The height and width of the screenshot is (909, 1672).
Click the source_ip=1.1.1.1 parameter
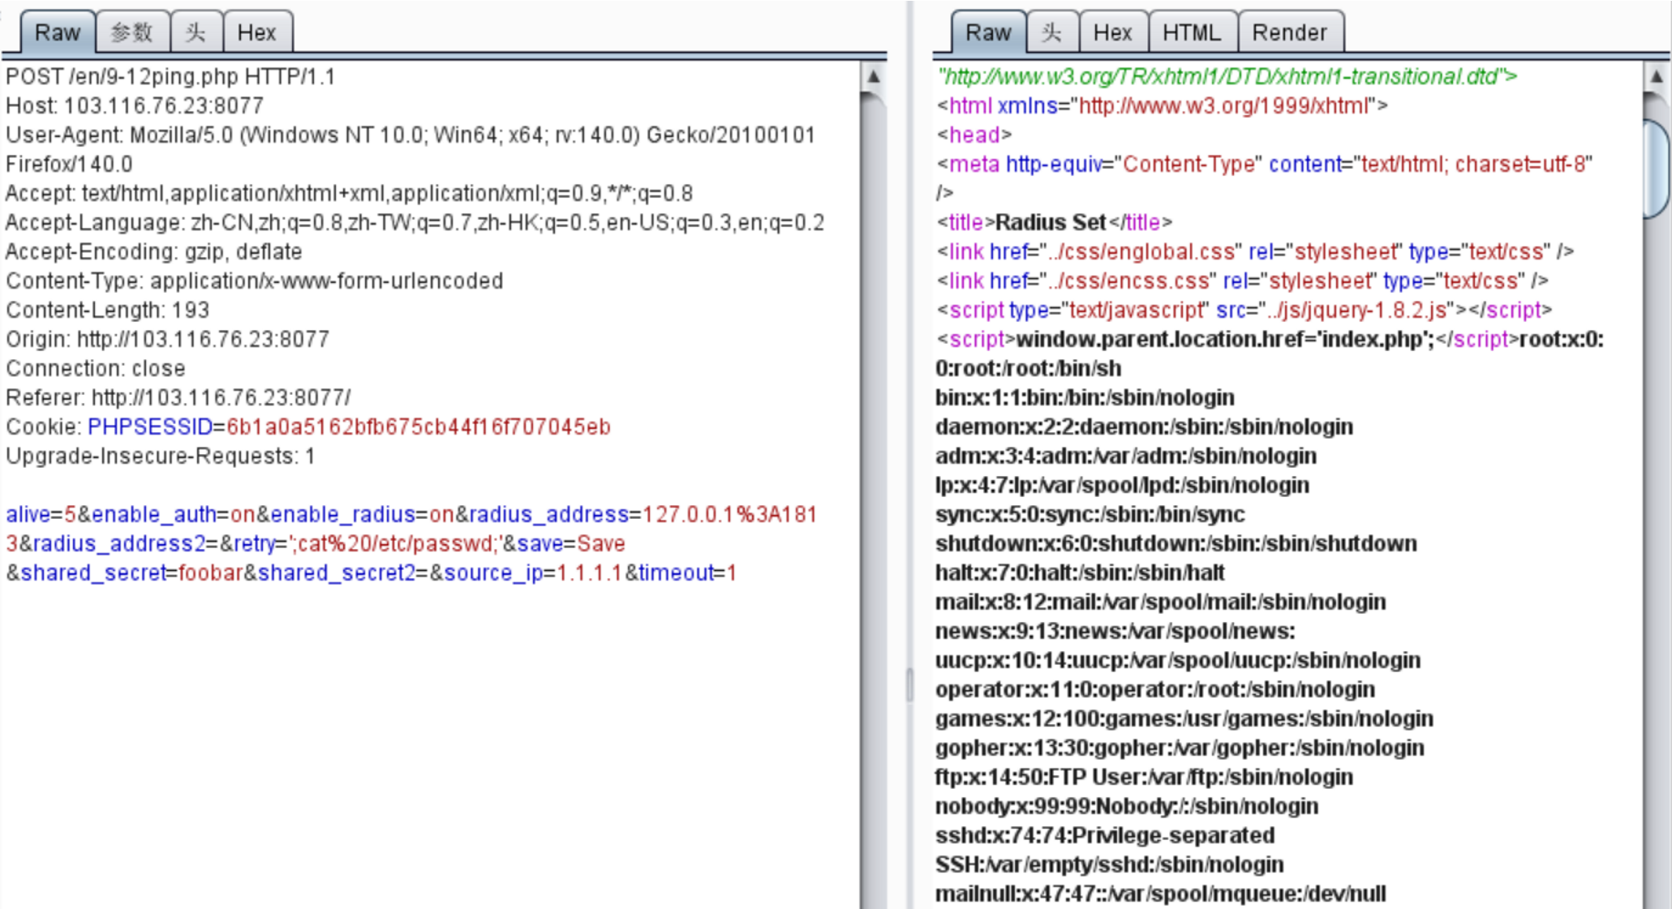point(533,573)
